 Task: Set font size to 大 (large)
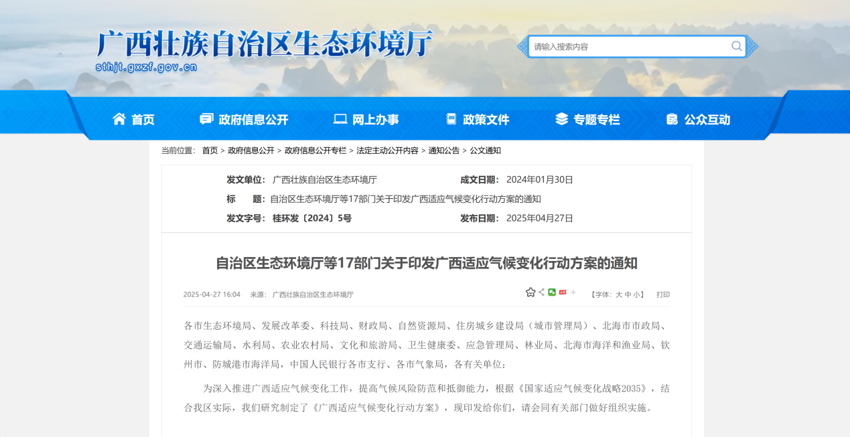(618, 294)
